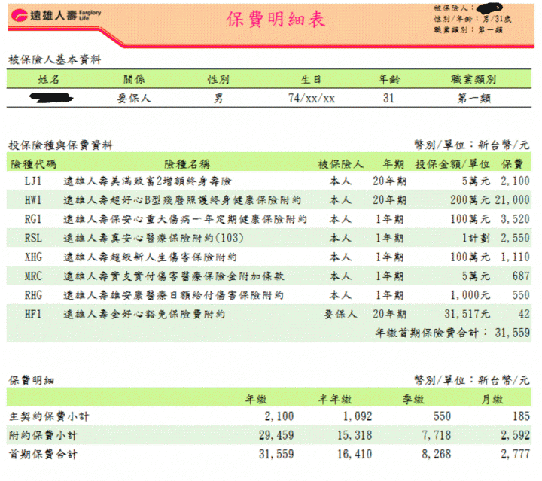Click the premium value 3,520
The width and height of the screenshot is (542, 481).
tap(515, 219)
